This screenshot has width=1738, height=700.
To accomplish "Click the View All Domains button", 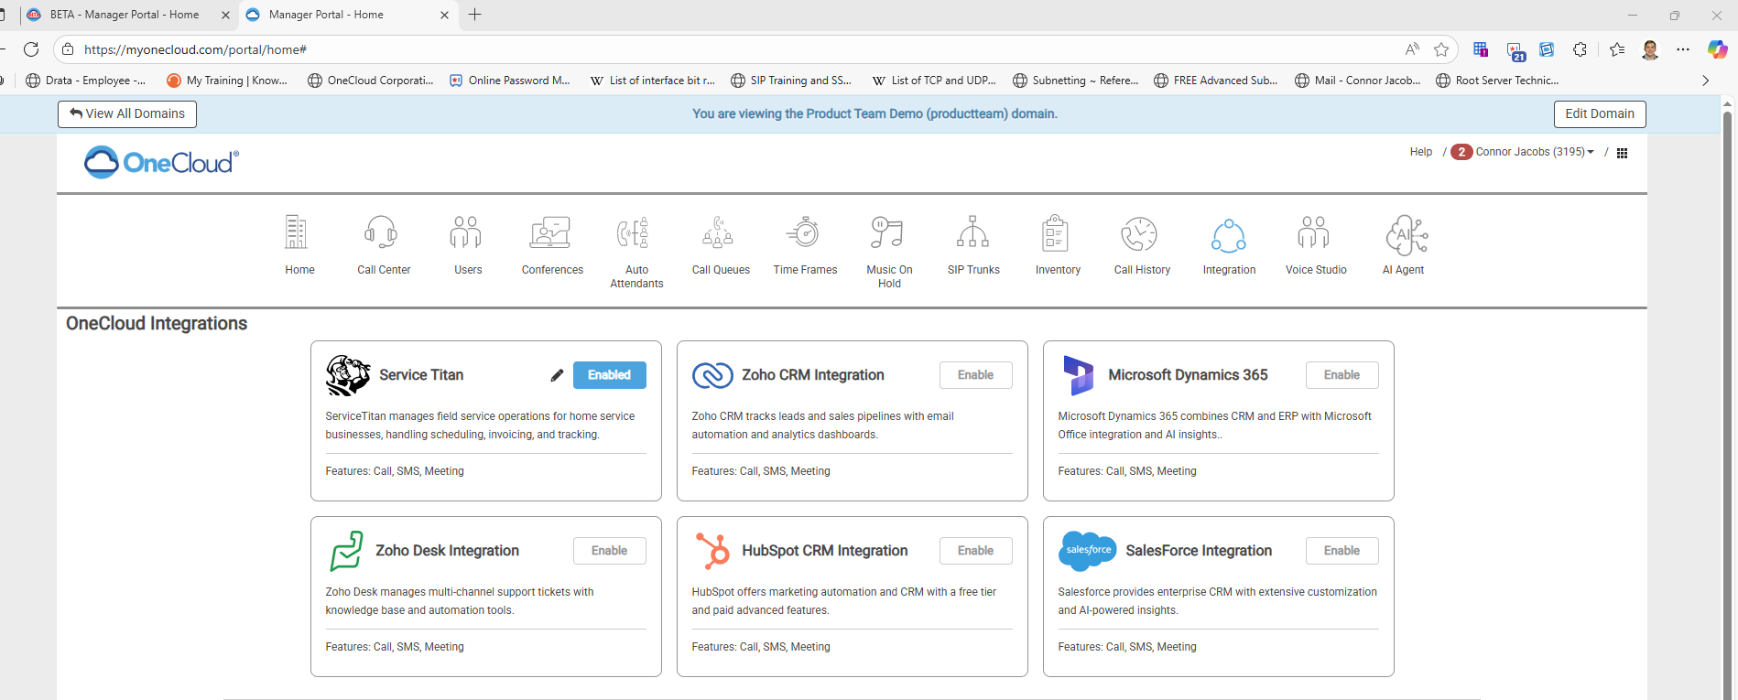I will (127, 113).
